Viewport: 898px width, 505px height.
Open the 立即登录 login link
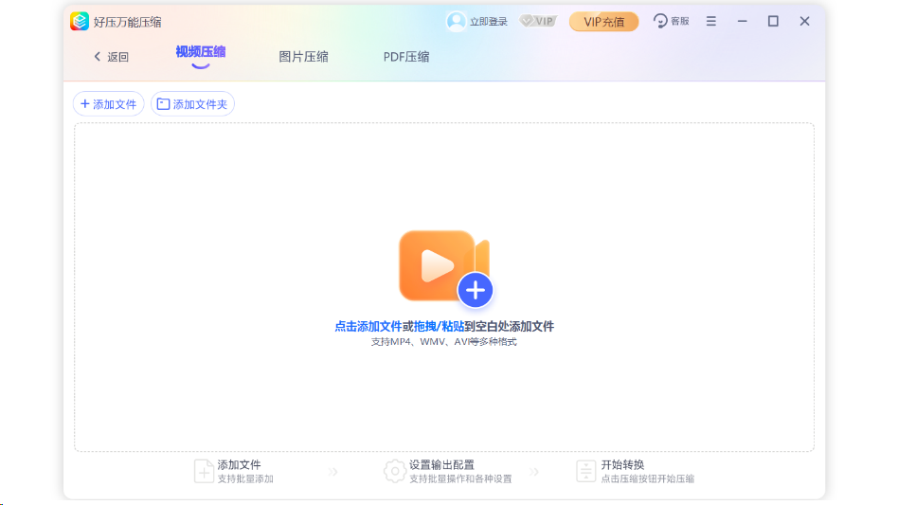click(489, 22)
